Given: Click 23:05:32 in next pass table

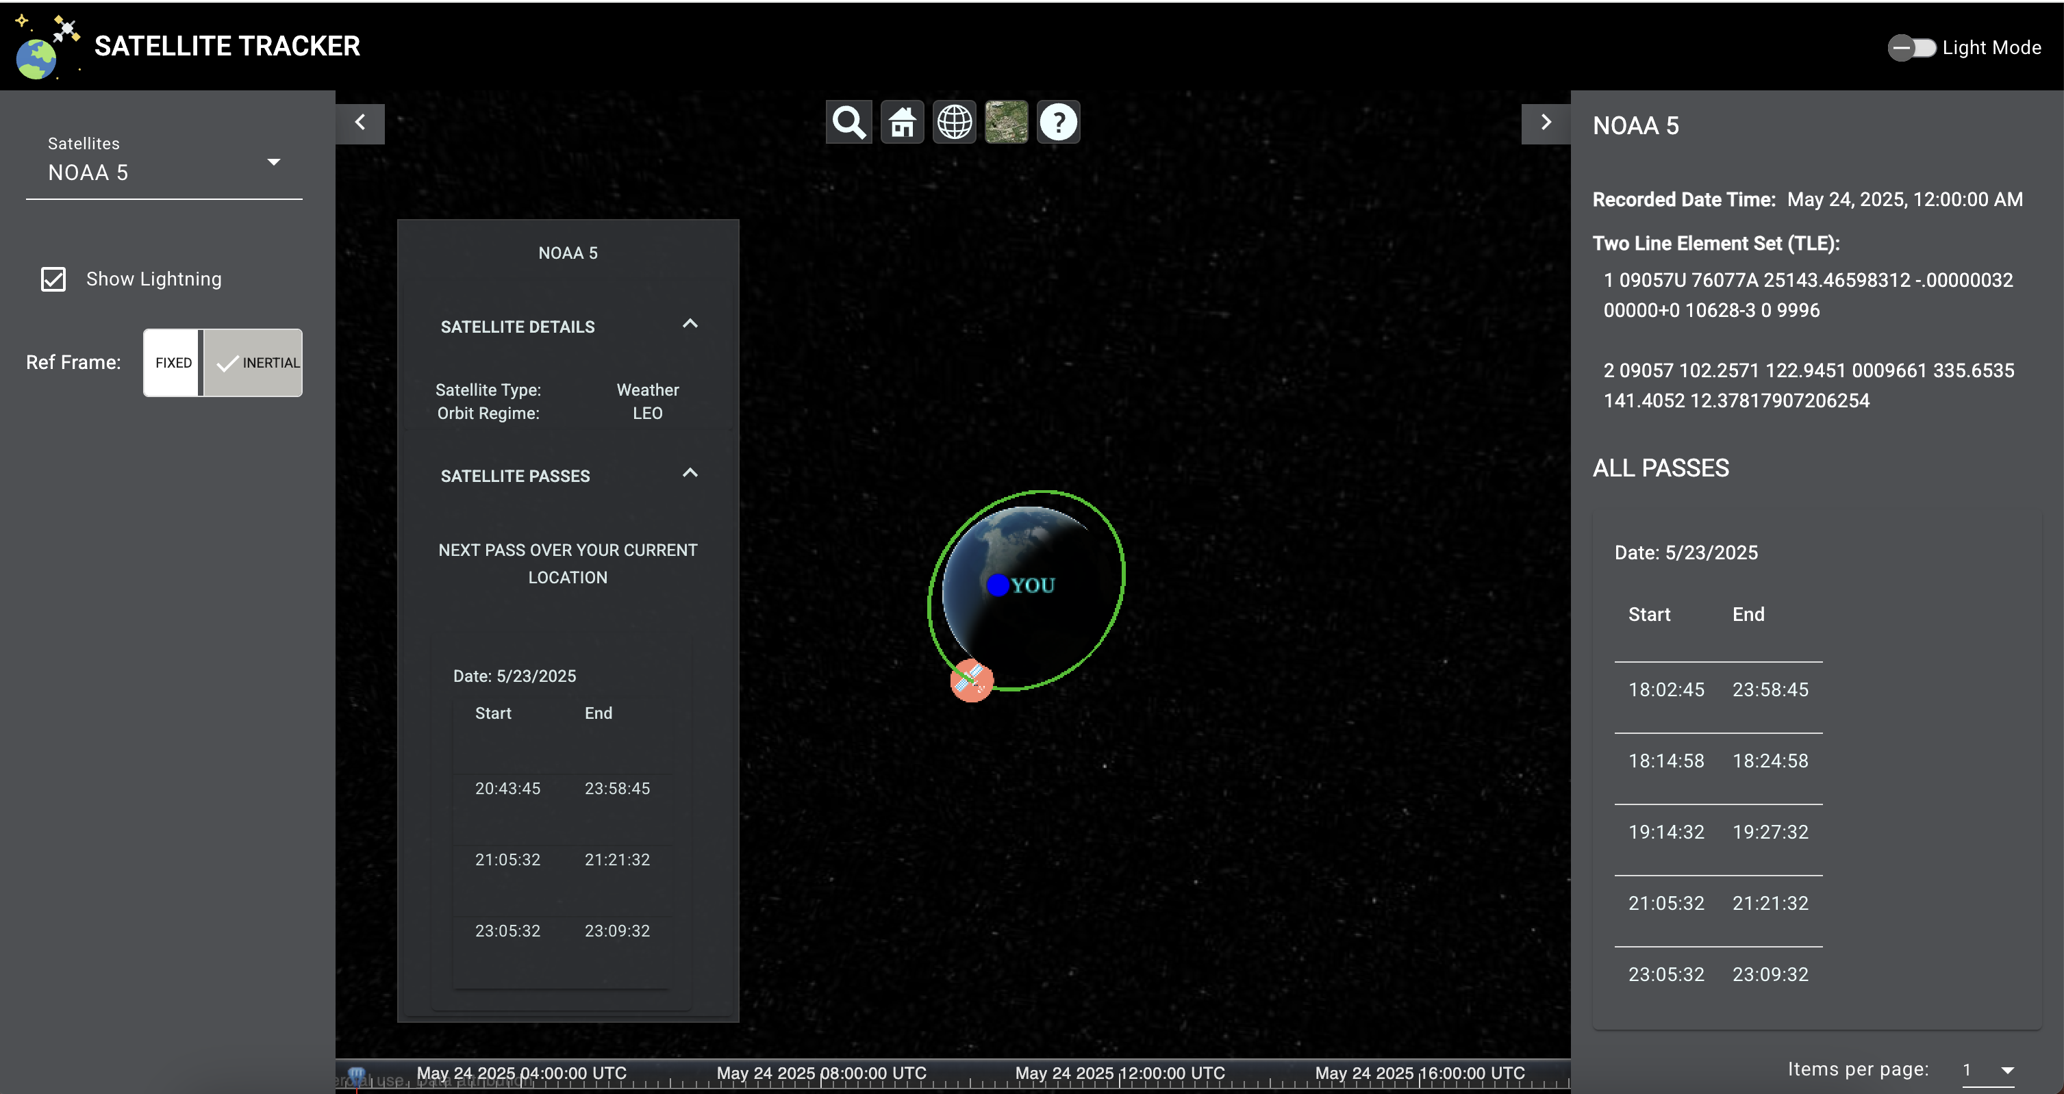Looking at the screenshot, I should point(507,930).
